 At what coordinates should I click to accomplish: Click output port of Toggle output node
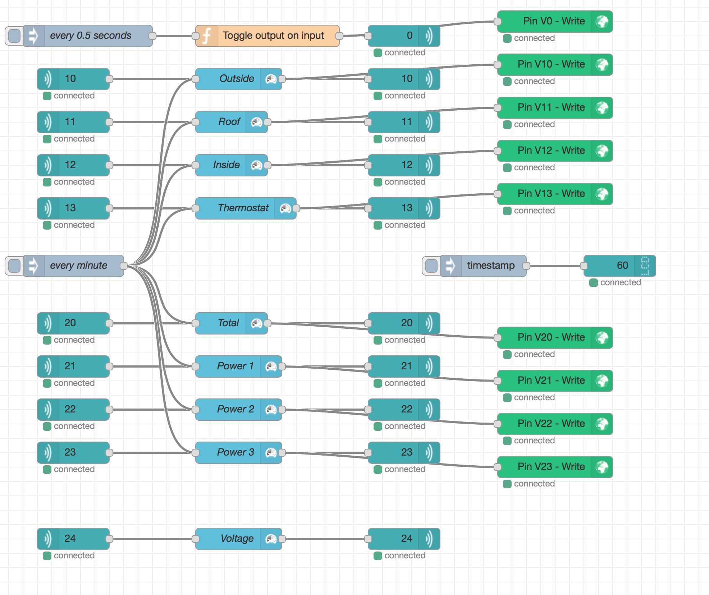339,36
